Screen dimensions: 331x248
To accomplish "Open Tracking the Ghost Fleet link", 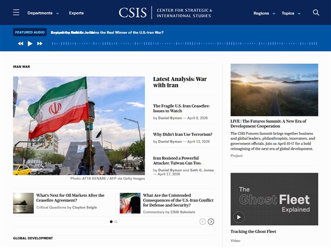I will (253, 231).
